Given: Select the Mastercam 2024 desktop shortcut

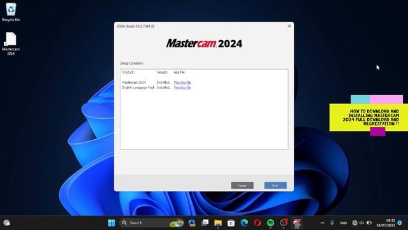Looking at the screenshot, I should pos(11,43).
